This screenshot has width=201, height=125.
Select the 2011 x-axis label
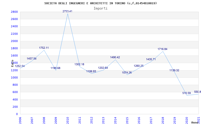tap(80, 120)
